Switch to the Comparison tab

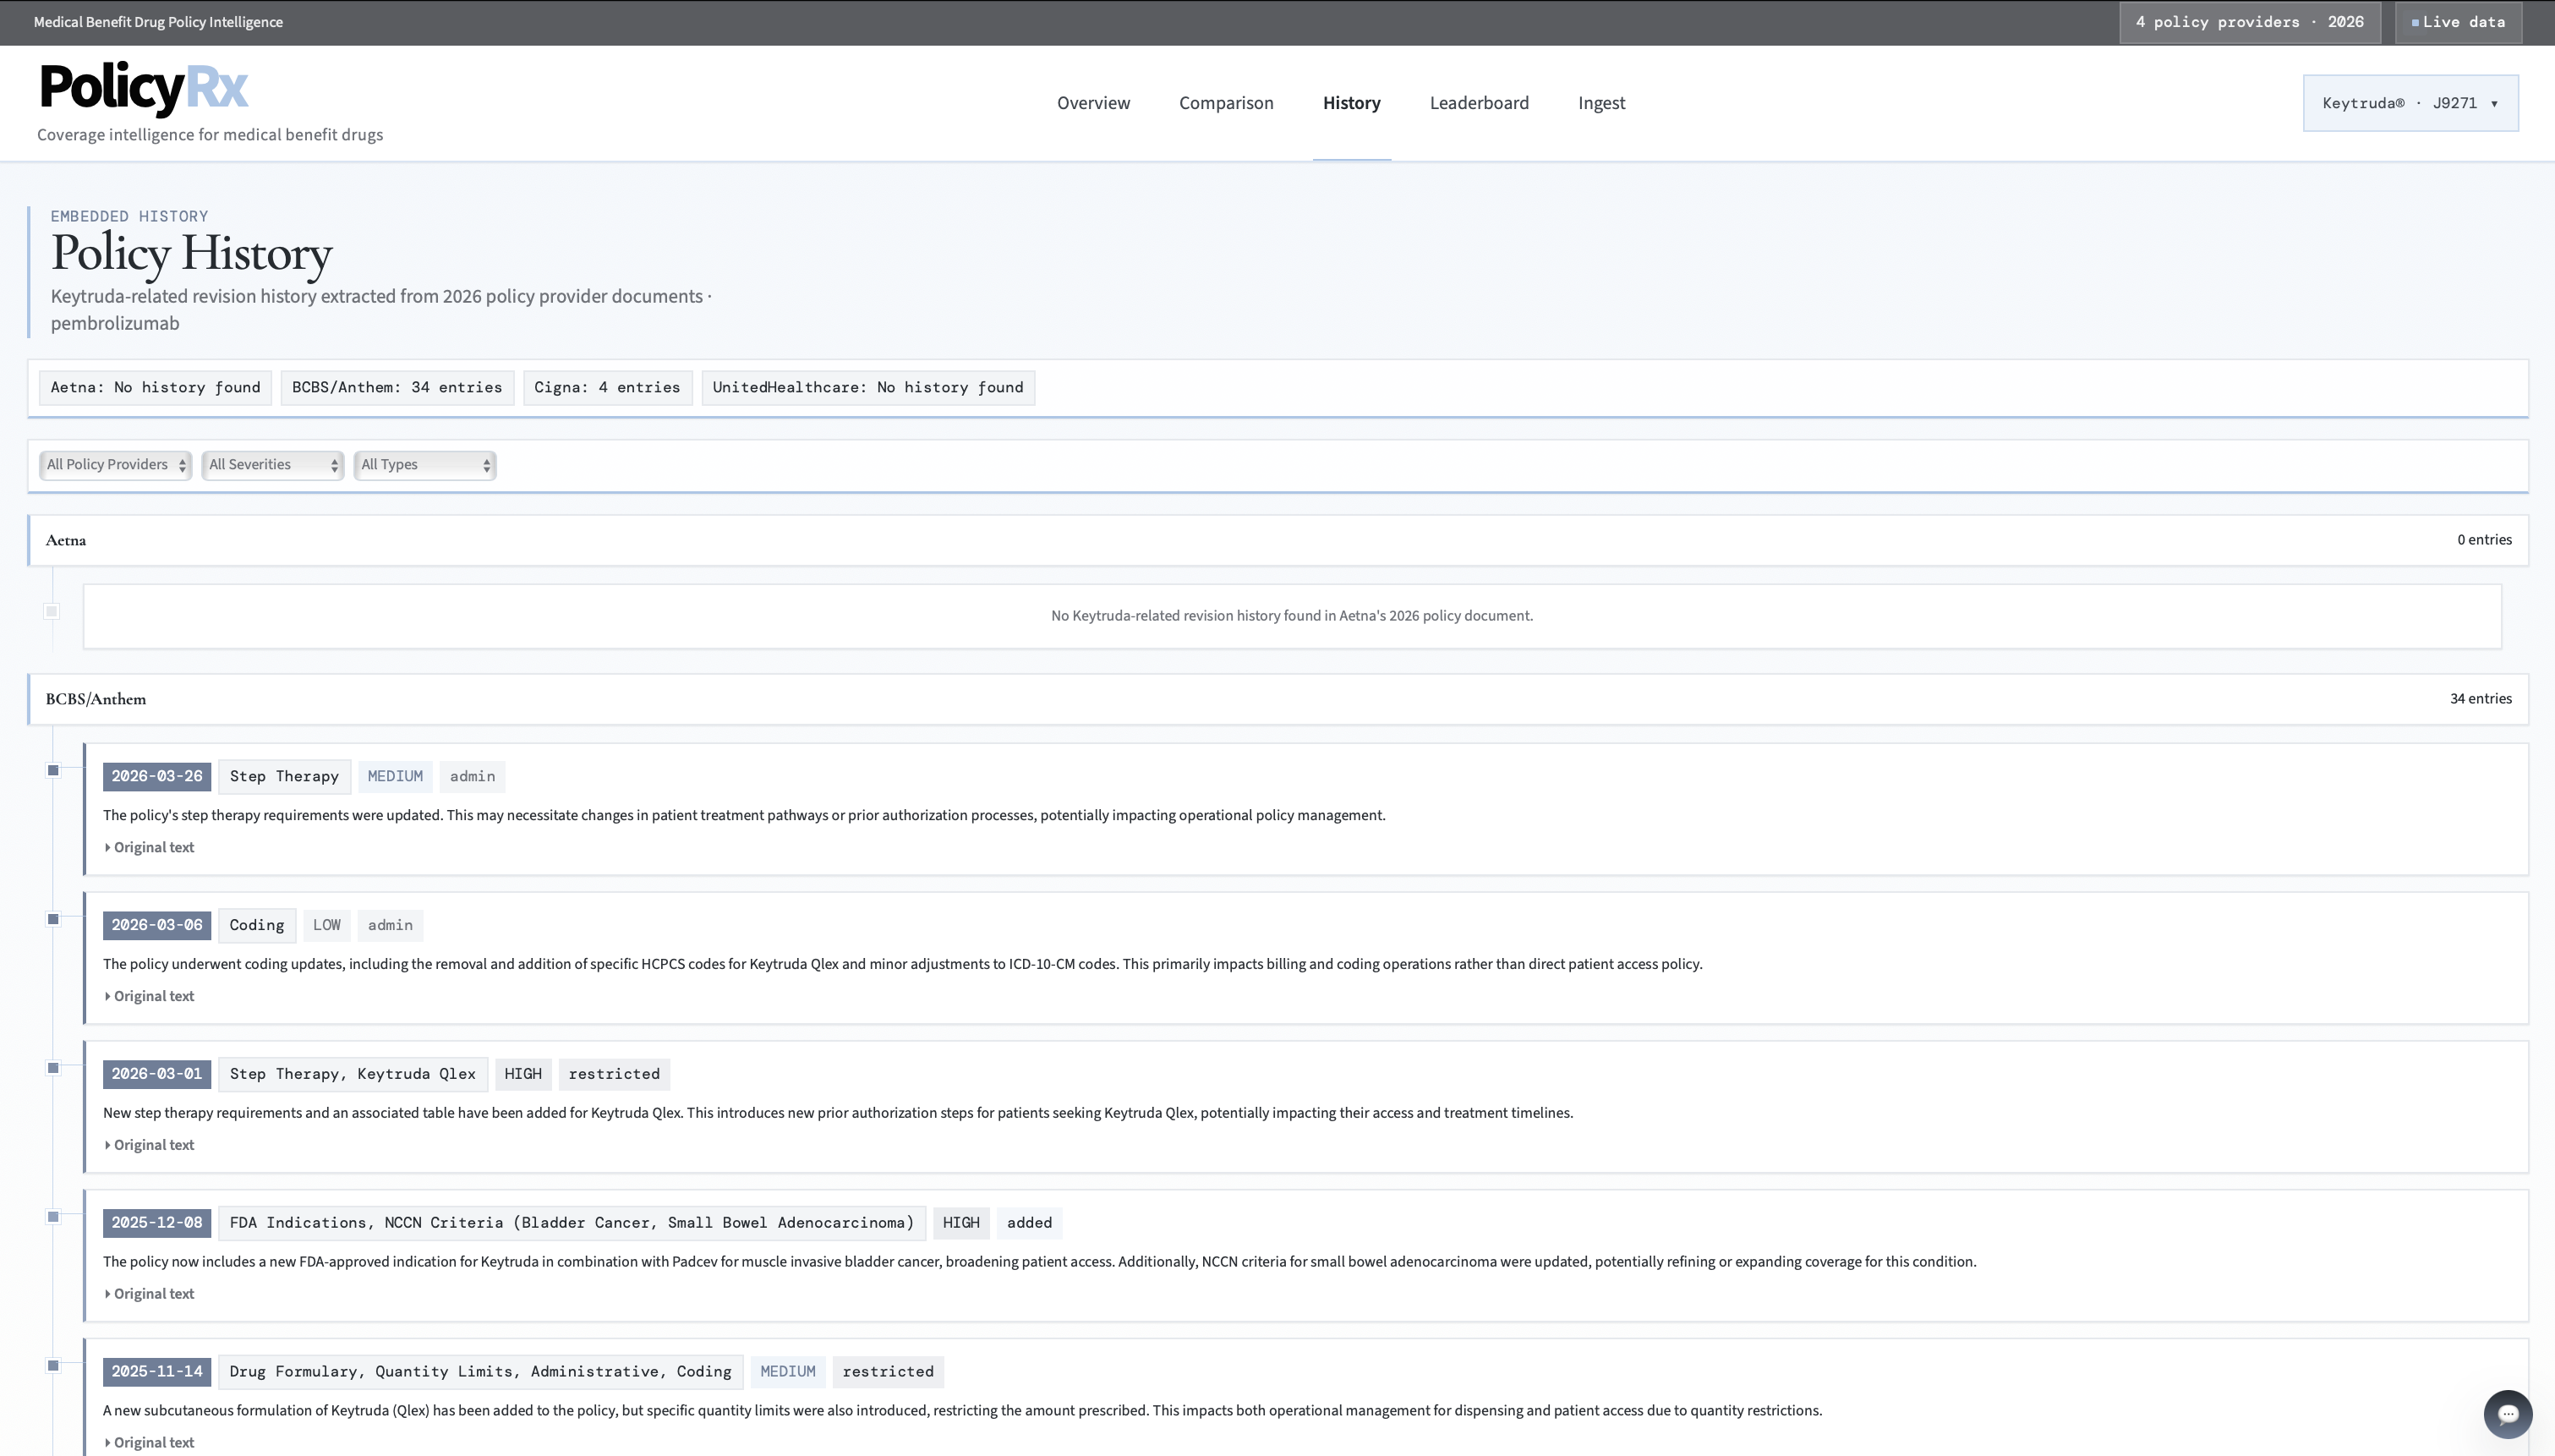pyautogui.click(x=1226, y=103)
